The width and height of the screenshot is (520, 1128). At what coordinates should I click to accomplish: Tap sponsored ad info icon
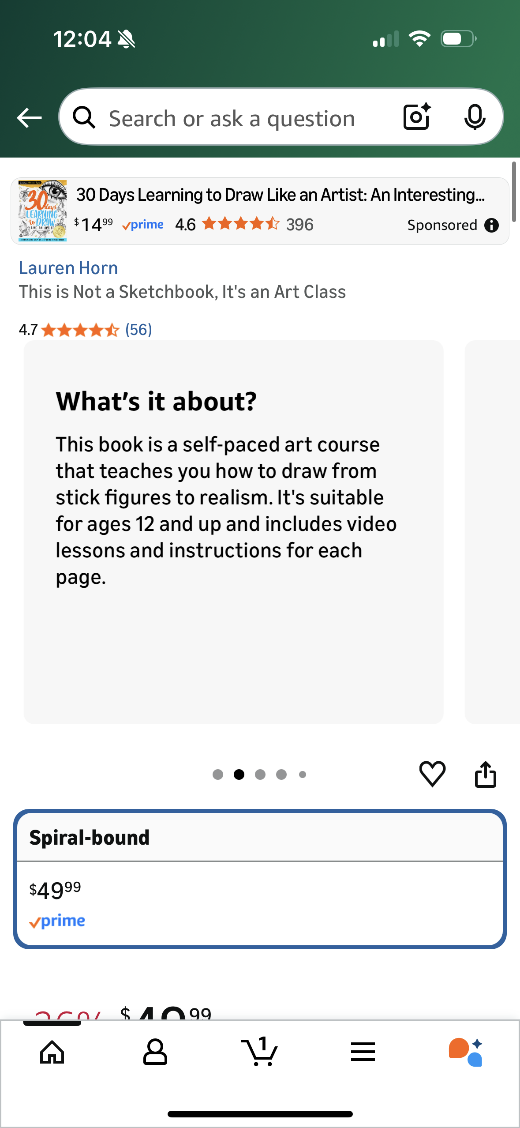pos(491,226)
